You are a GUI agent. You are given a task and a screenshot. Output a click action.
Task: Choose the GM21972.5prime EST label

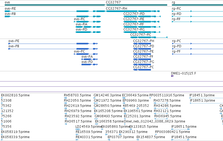click(x=108, y=101)
